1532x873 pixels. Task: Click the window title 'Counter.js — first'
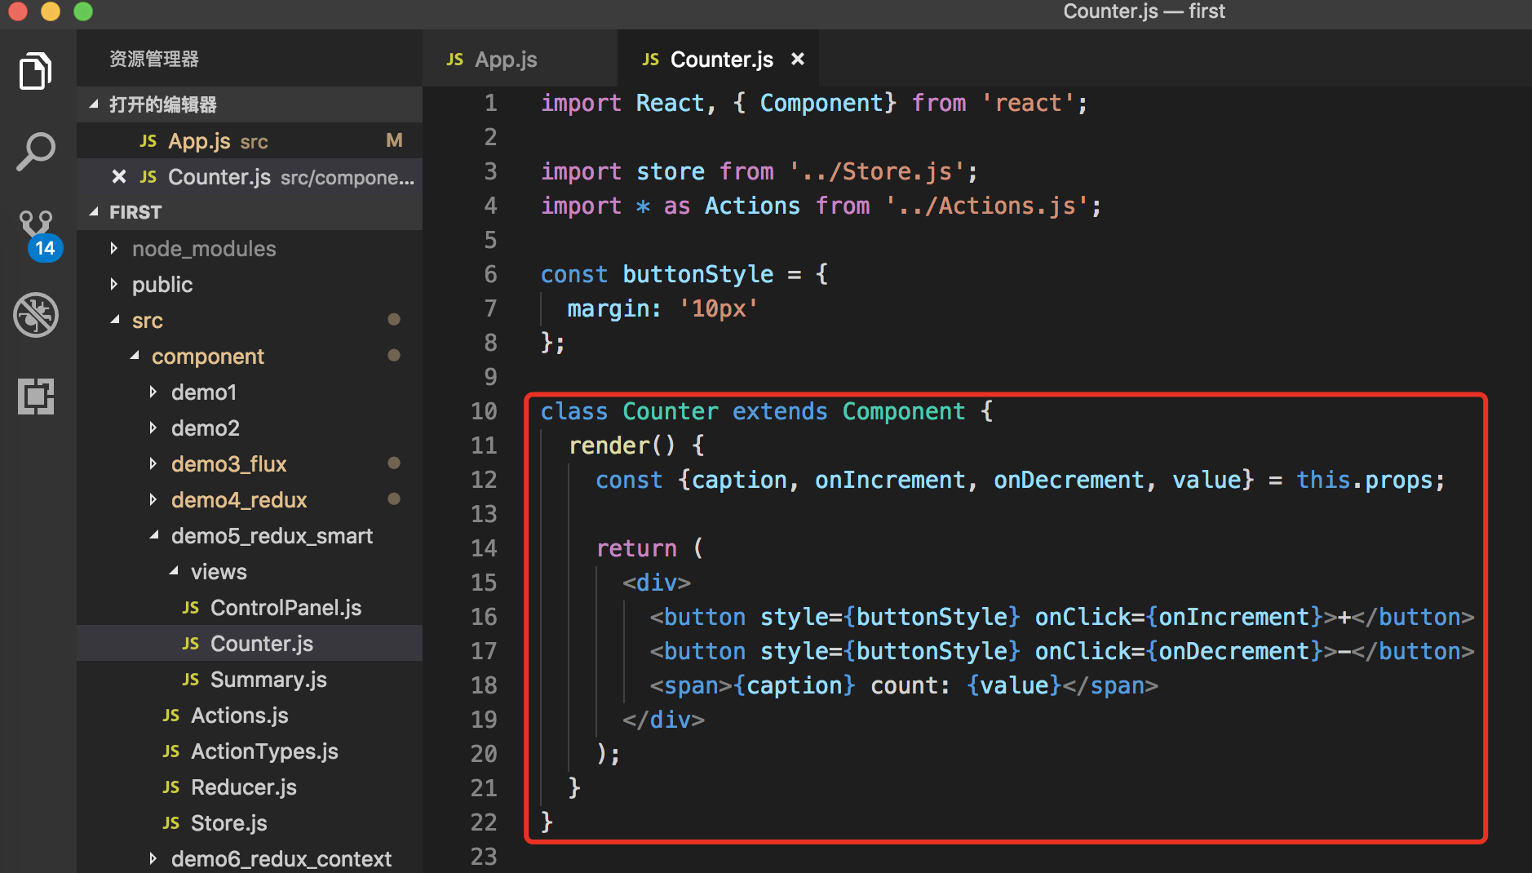coord(1144,11)
